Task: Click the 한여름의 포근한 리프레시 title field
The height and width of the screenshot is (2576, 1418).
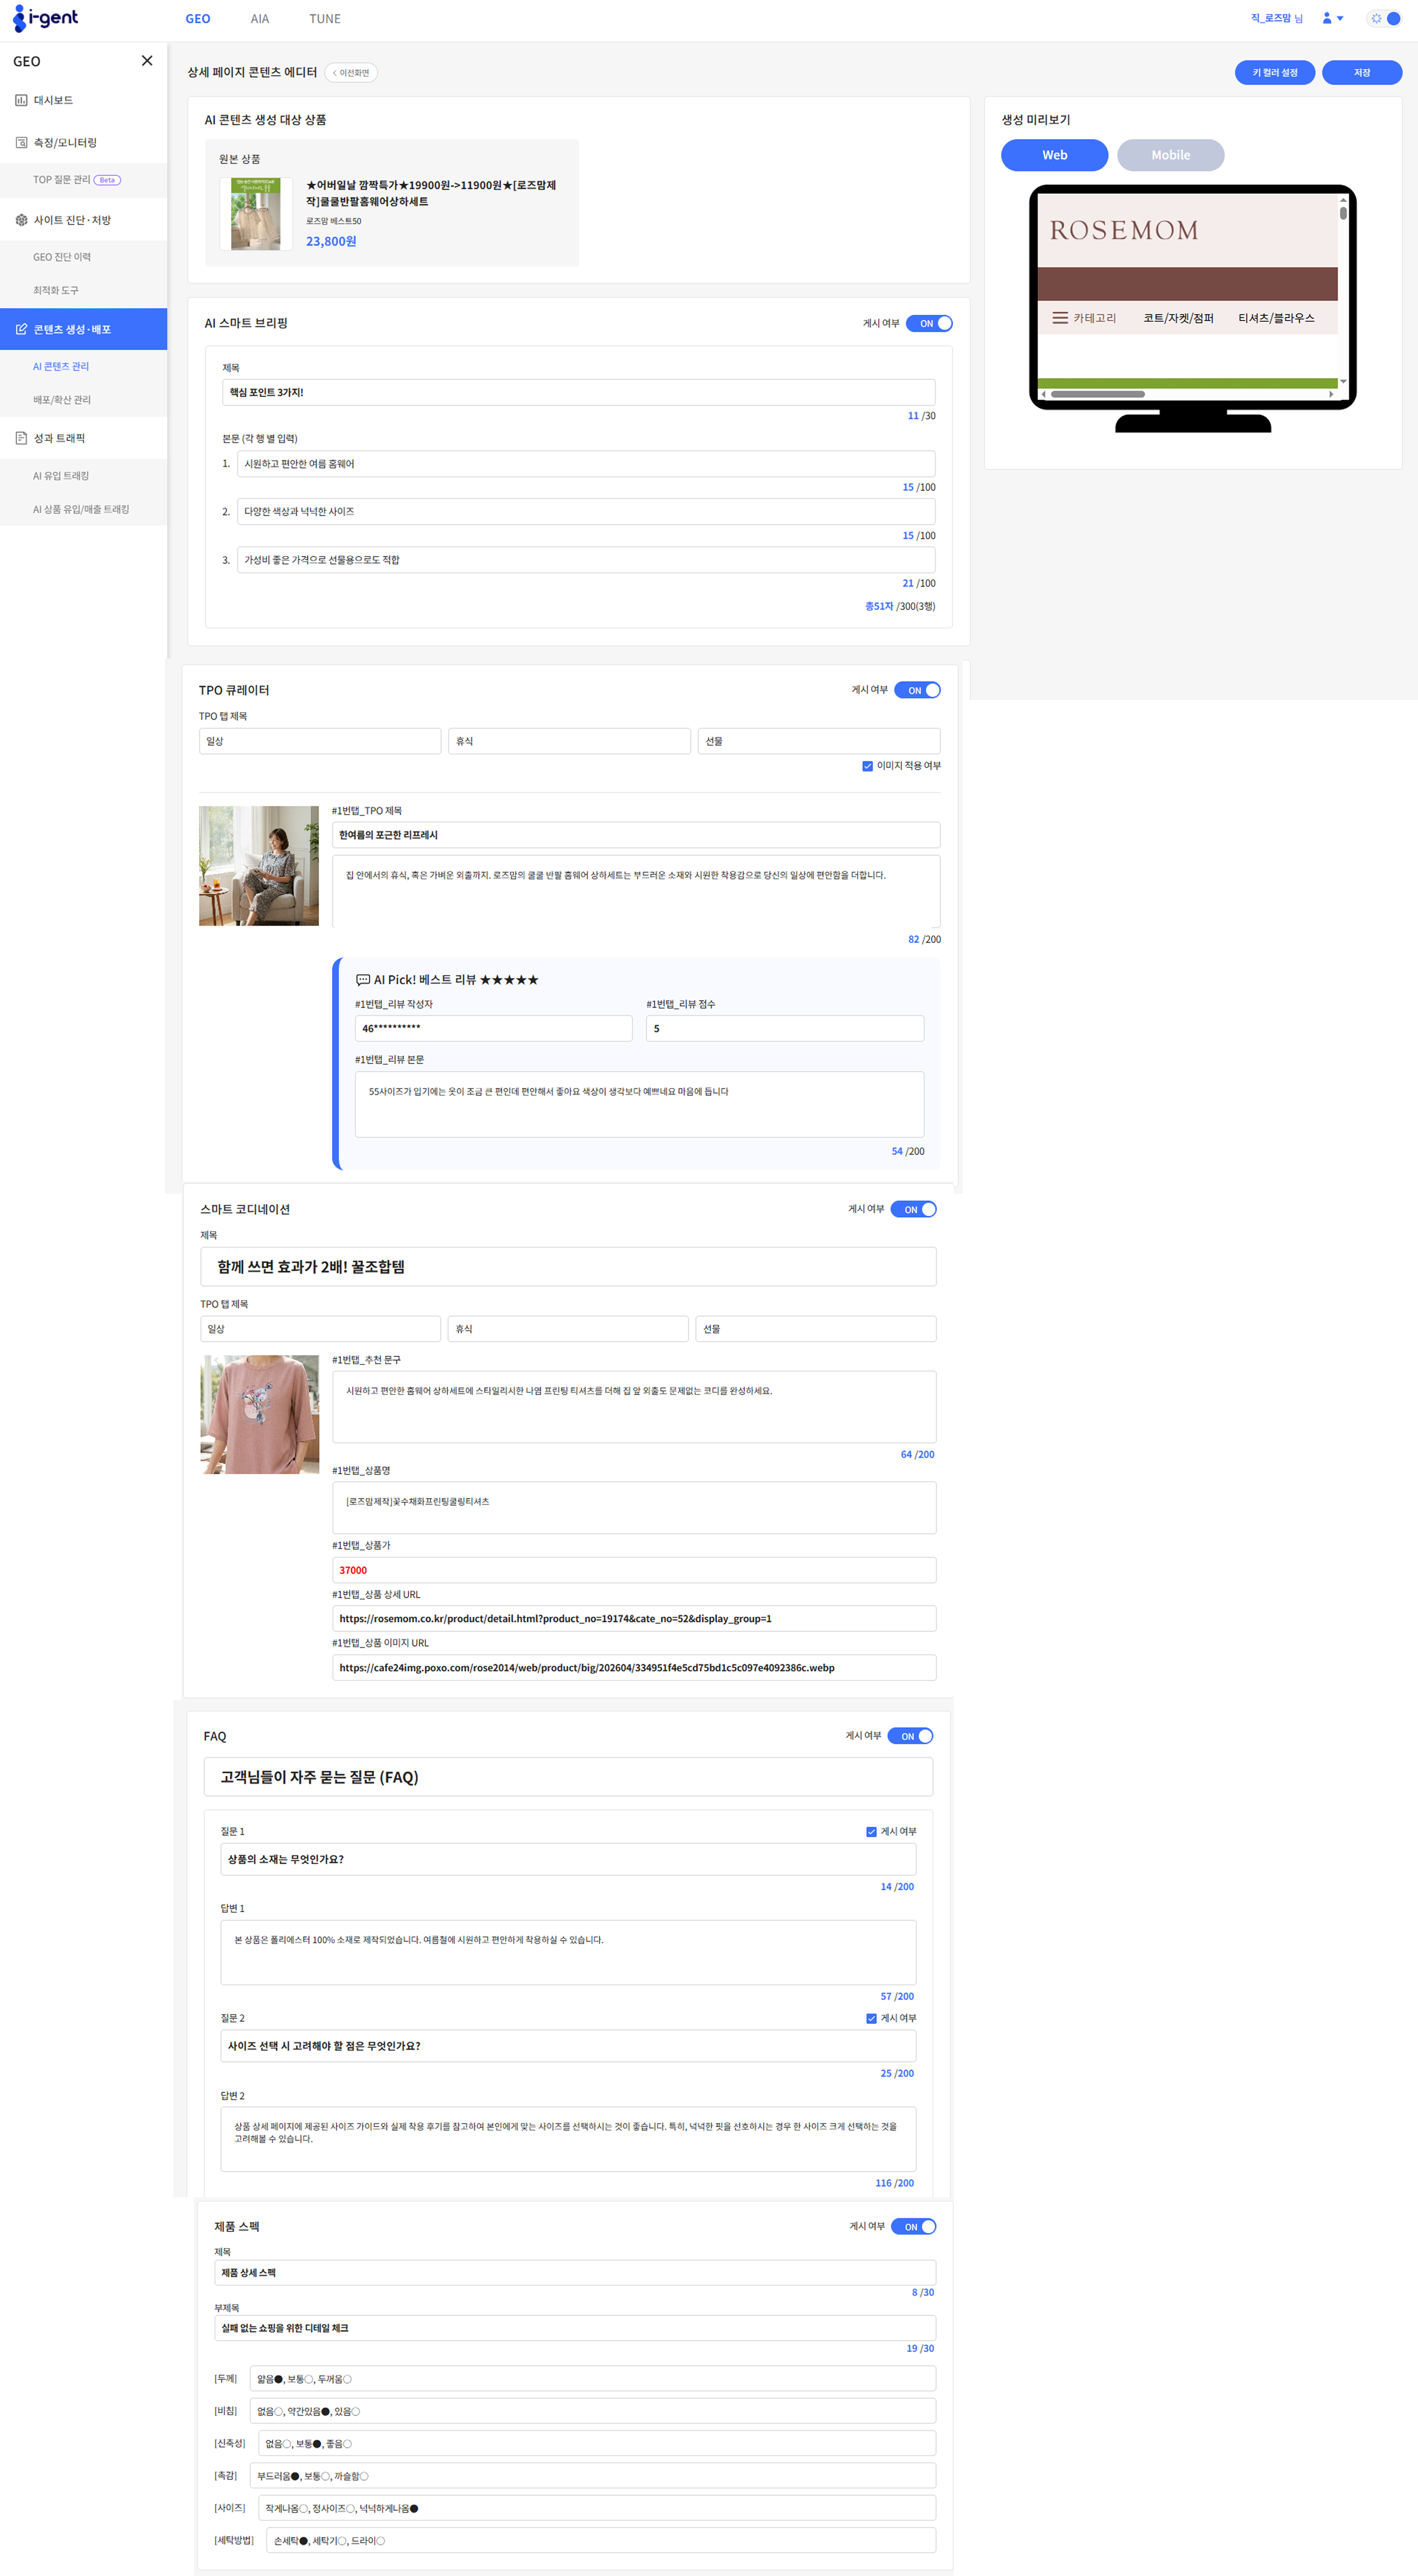Action: 636,835
